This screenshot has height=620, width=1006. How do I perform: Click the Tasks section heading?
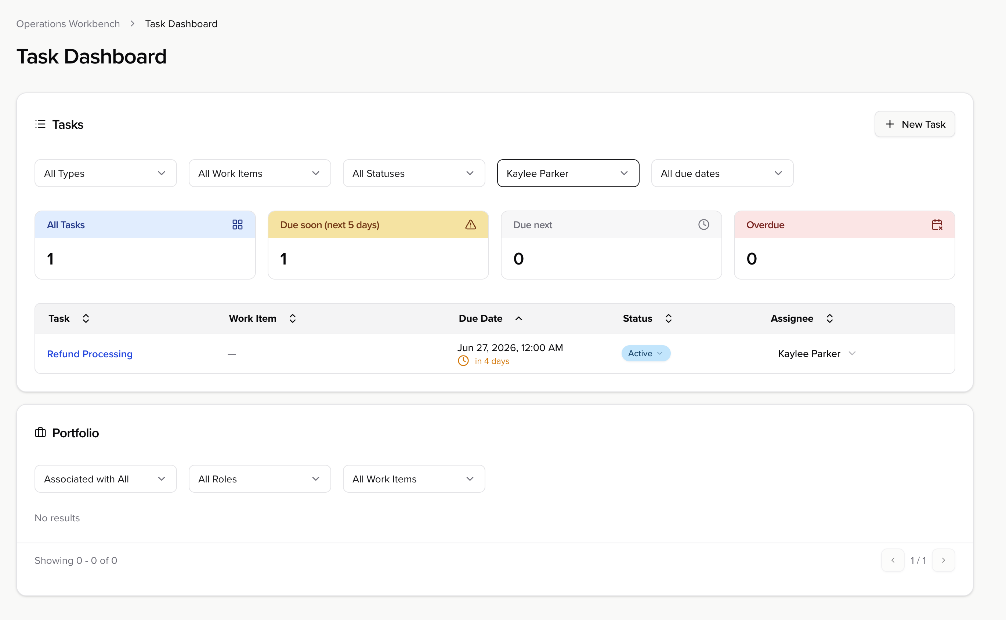tap(68, 125)
